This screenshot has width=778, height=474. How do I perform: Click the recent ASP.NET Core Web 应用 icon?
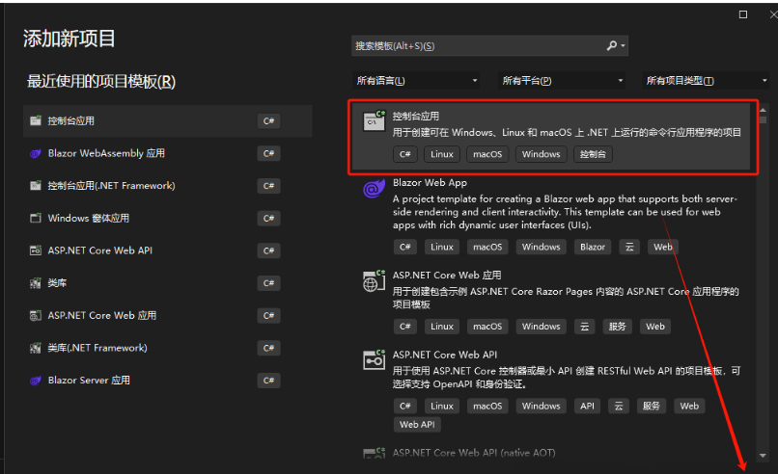[x=35, y=315]
